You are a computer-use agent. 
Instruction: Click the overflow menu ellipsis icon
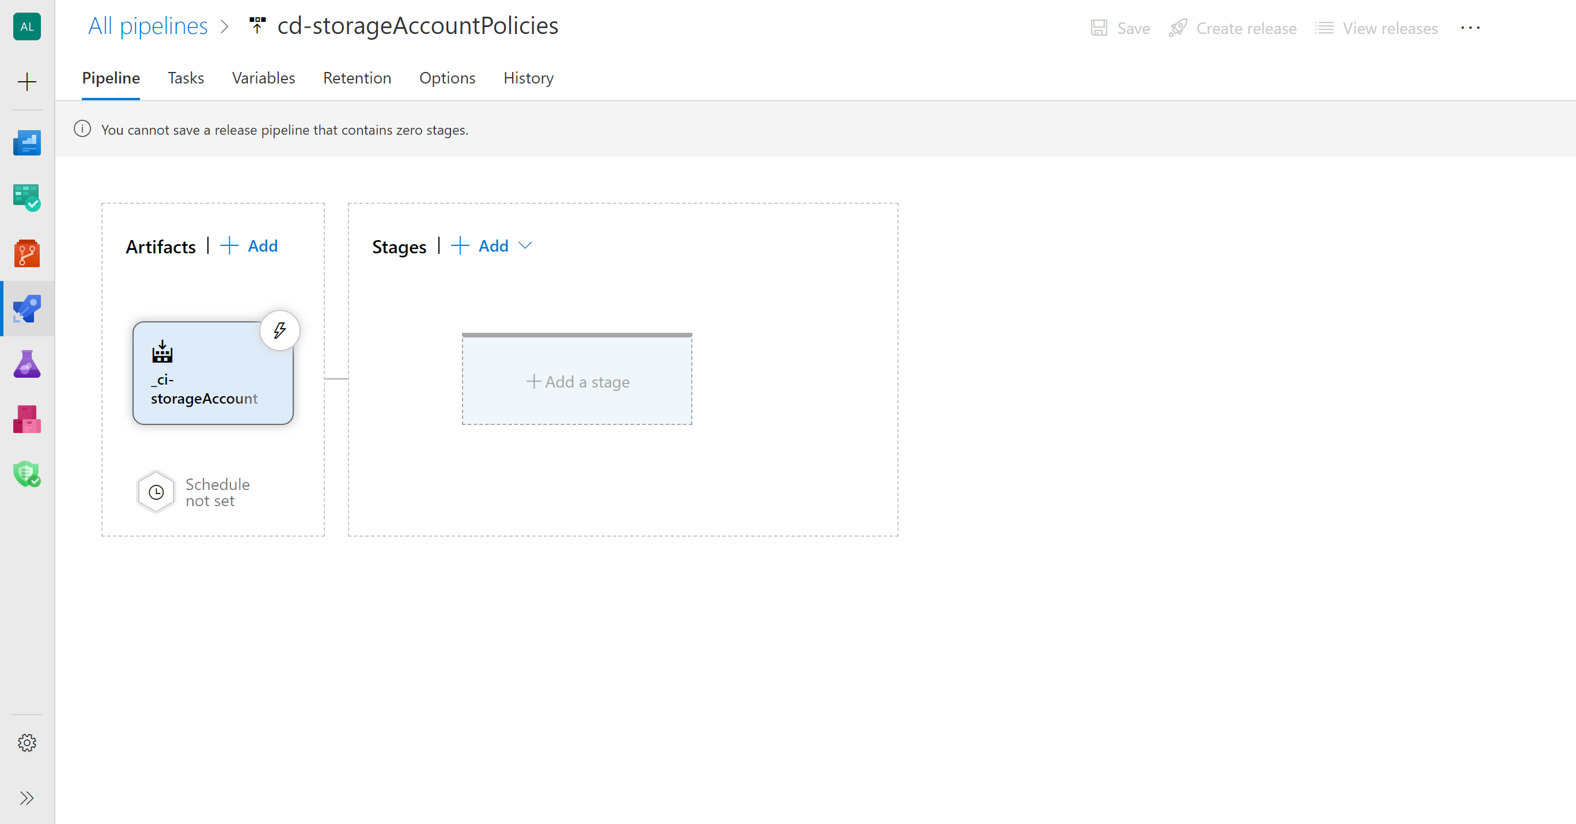[1471, 28]
